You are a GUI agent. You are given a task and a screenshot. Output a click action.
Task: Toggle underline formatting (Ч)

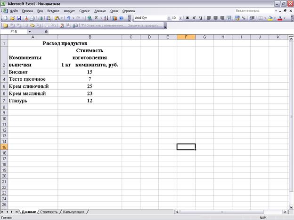(x=201, y=18)
